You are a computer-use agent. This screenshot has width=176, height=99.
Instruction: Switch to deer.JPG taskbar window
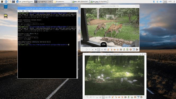pyautogui.click(x=80, y=2)
